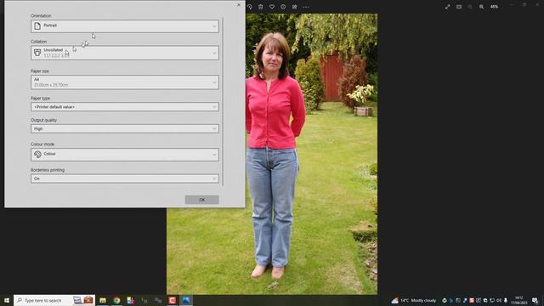Open the See more ellipsis menu
This screenshot has height=306, width=544.
pos(306,7)
